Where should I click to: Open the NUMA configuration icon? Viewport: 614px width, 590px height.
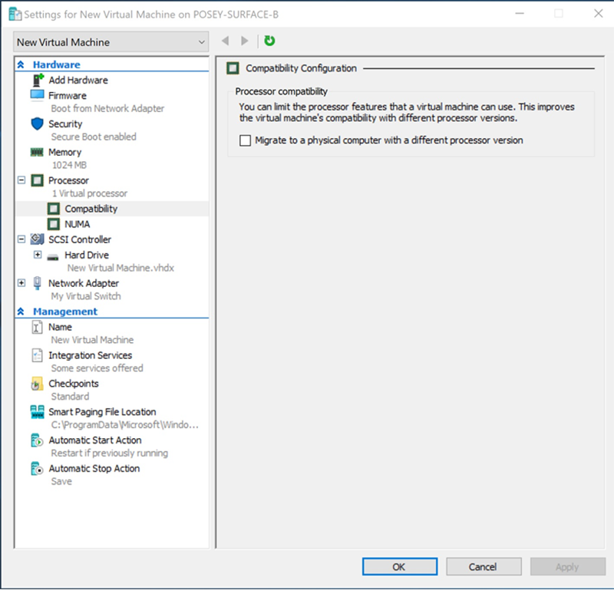54,223
